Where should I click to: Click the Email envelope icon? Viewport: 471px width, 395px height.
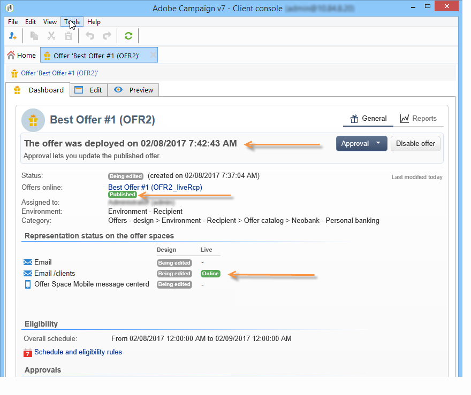[28, 262]
